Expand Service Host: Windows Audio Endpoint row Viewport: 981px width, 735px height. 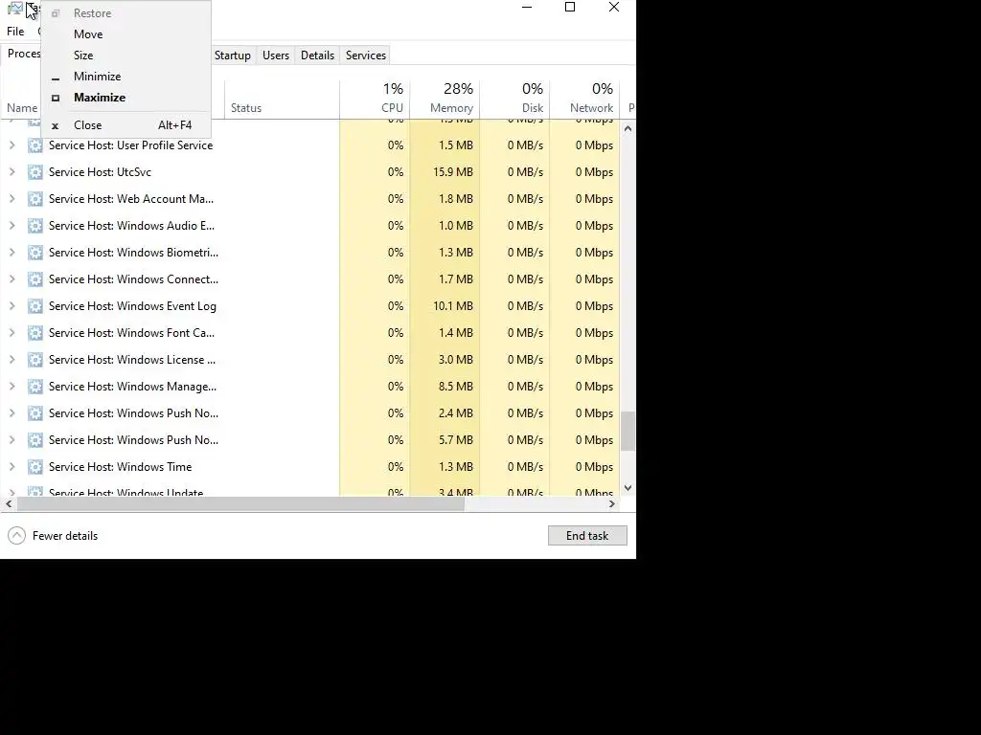[11, 226]
